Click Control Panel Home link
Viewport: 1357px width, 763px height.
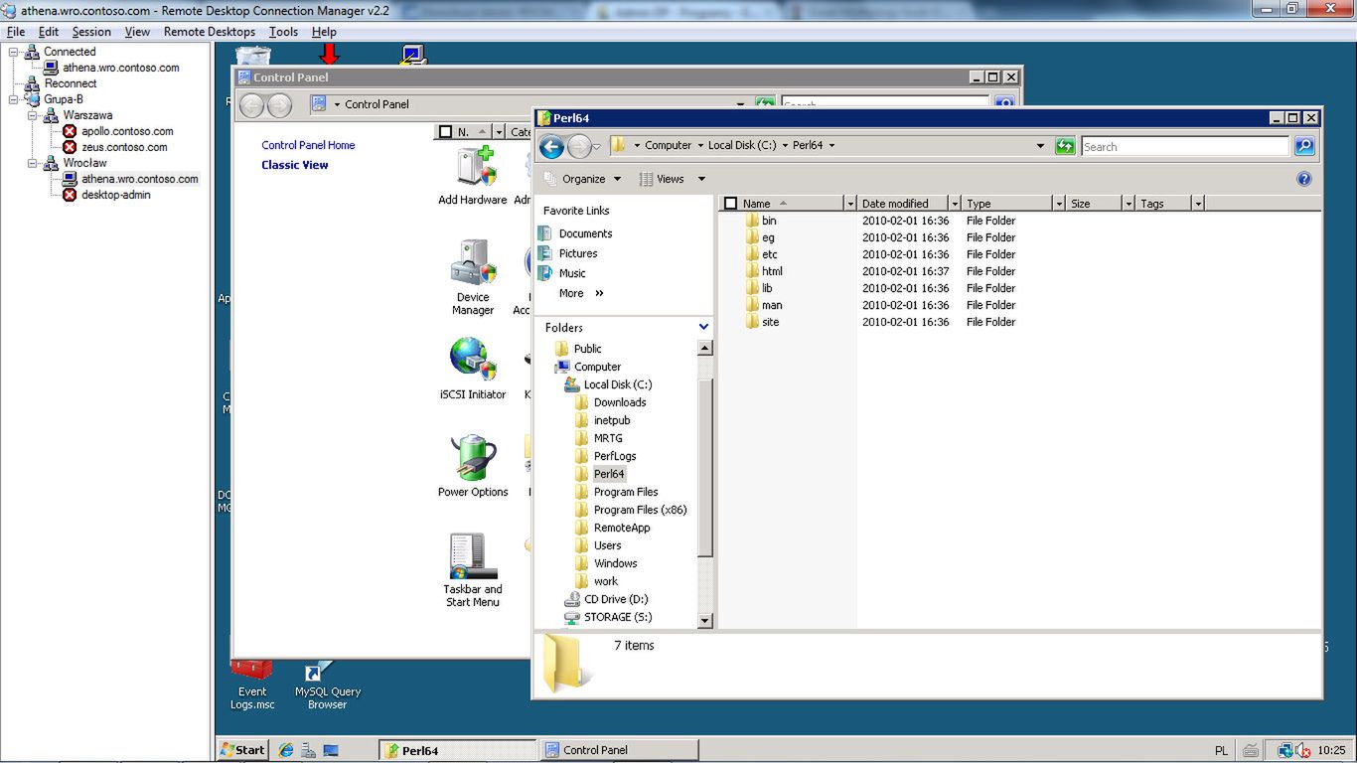pos(308,145)
